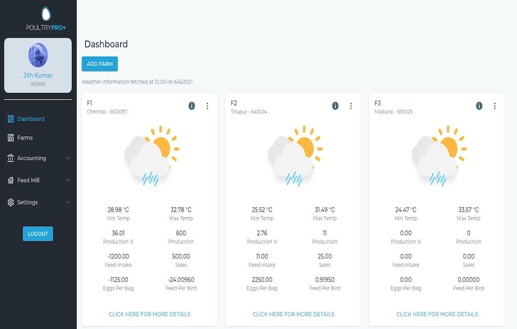Click F2 eggs per bag value 2250.00
517x329 pixels.
pos(262,279)
